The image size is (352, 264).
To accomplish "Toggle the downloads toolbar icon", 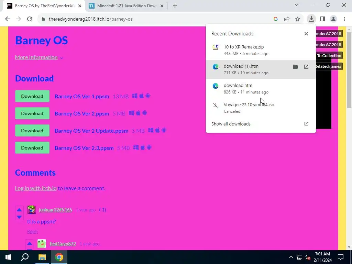I will click(311, 19).
